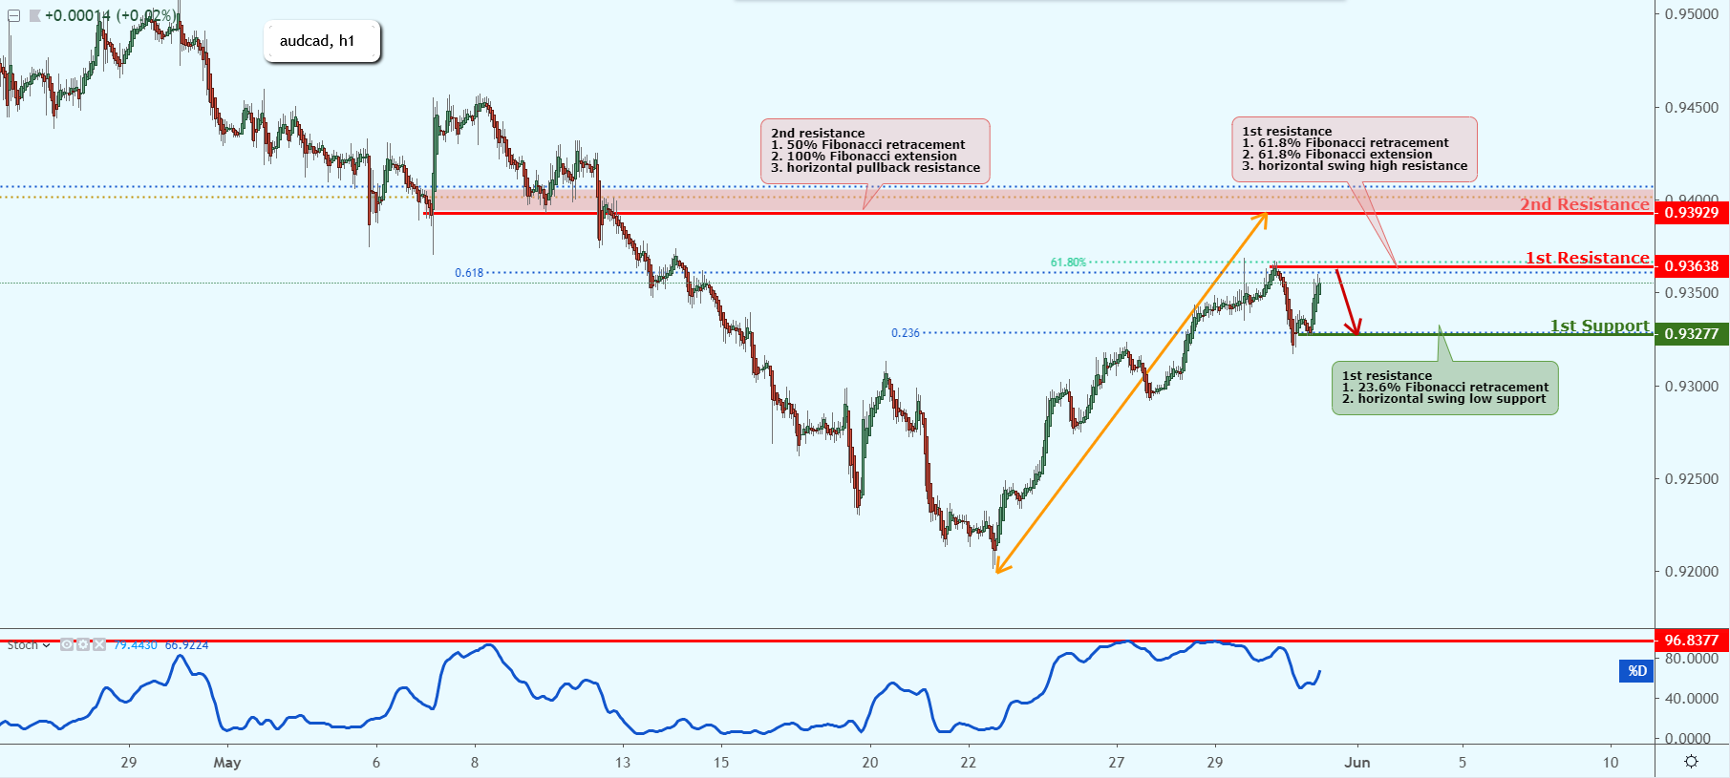This screenshot has width=1730, height=778.
Task: Click date 13 on the time axis
Action: pos(623,763)
